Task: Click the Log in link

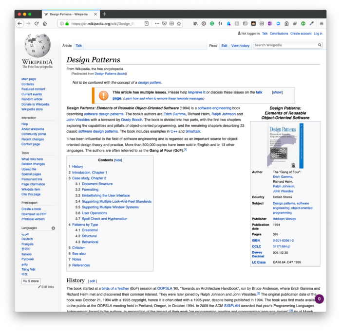Action: tap(318, 34)
